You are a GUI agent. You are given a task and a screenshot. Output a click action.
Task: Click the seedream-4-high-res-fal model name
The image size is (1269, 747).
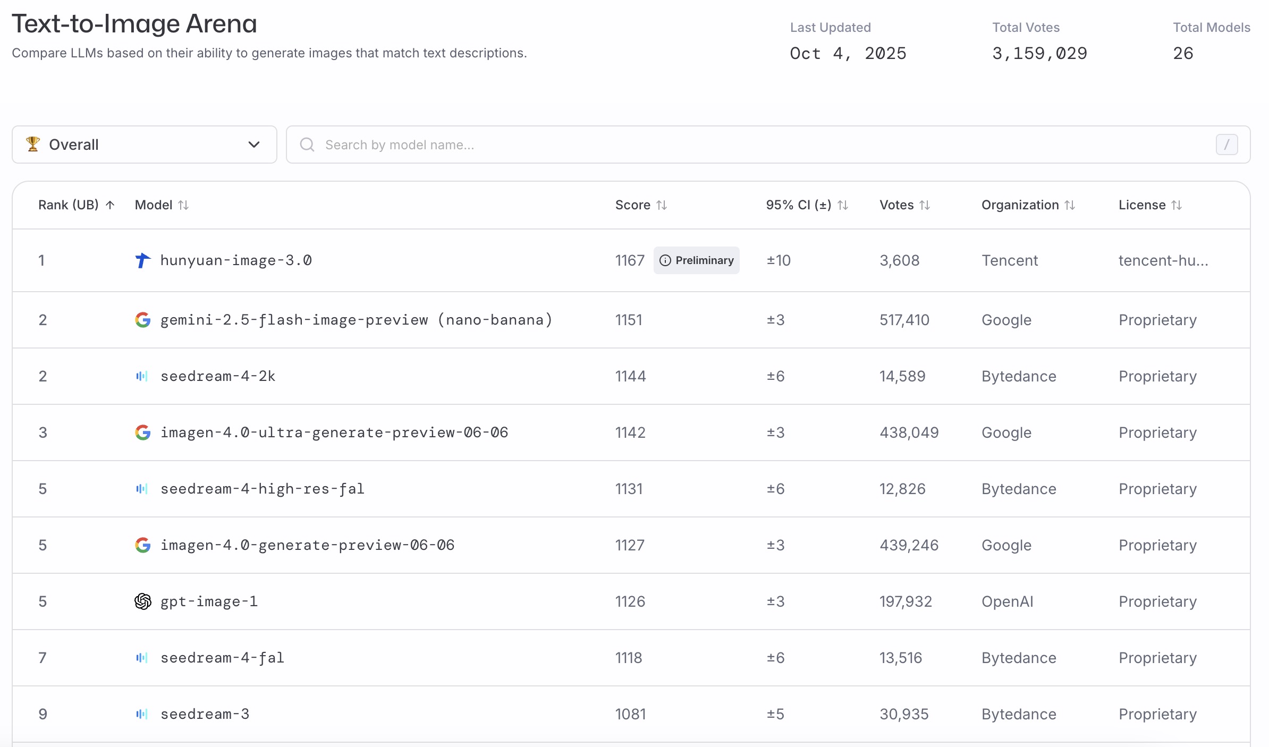(x=262, y=489)
